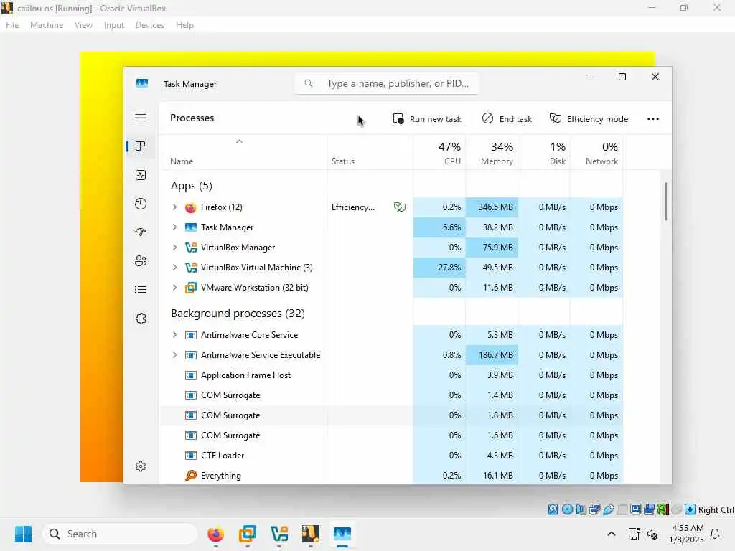The image size is (735, 551).
Task: Open the VirtualBox Devices menu
Action: pos(150,25)
